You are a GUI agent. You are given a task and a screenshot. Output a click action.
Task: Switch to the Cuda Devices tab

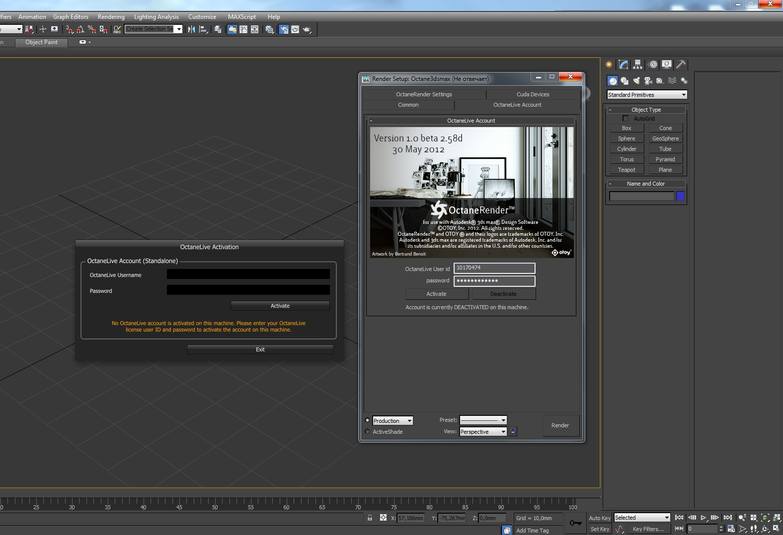pyautogui.click(x=533, y=94)
